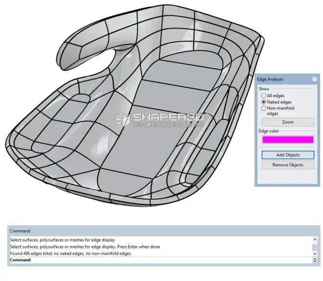Click the Command input field
The width and height of the screenshot is (323, 281).
click(x=161, y=260)
